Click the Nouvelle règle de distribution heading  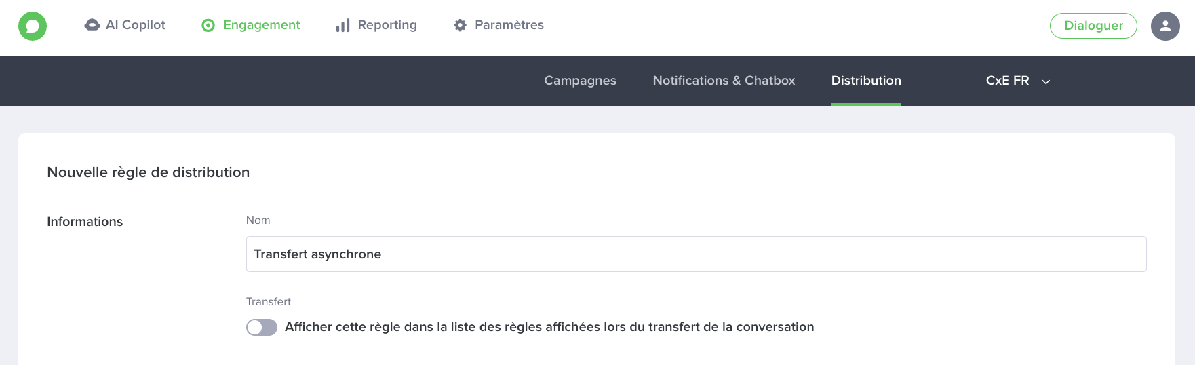(x=149, y=172)
